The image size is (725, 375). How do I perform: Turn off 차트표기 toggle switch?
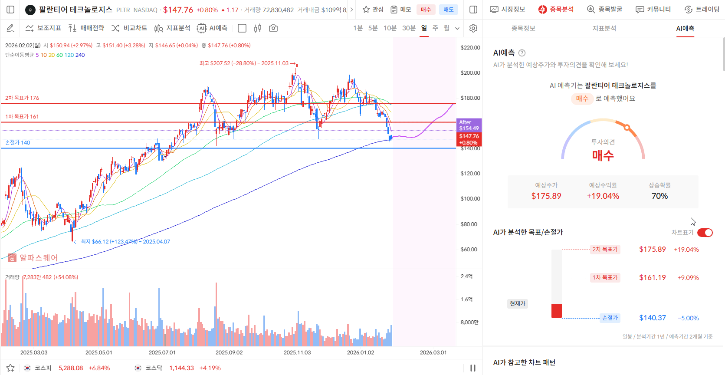pos(705,233)
